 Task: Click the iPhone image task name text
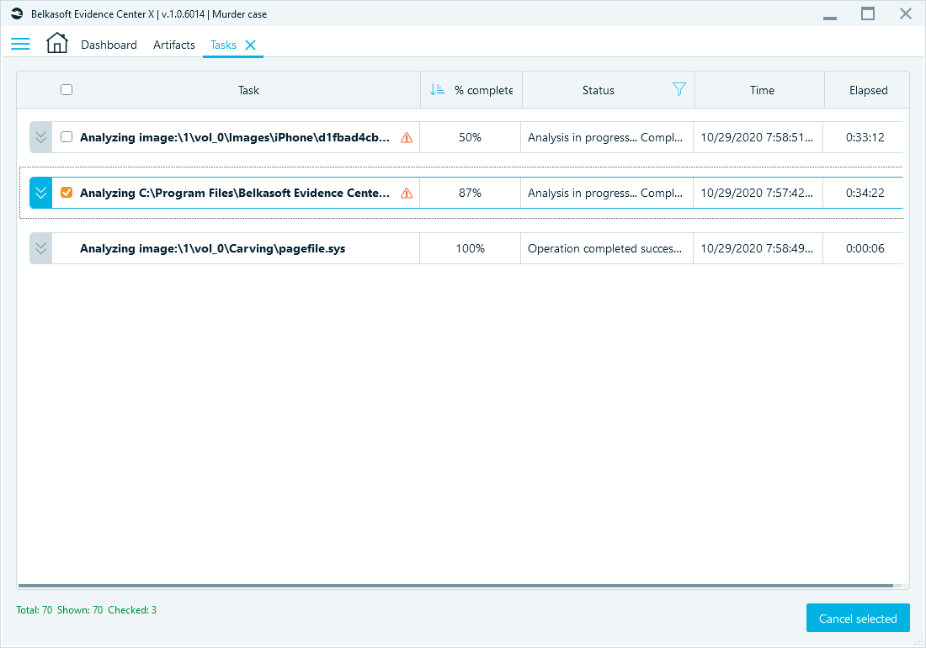pos(235,137)
